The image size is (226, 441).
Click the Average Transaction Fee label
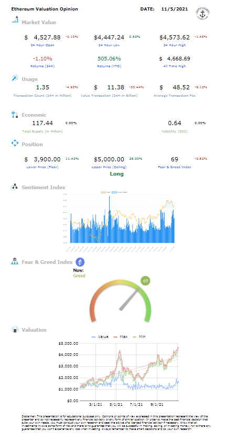coord(174,96)
